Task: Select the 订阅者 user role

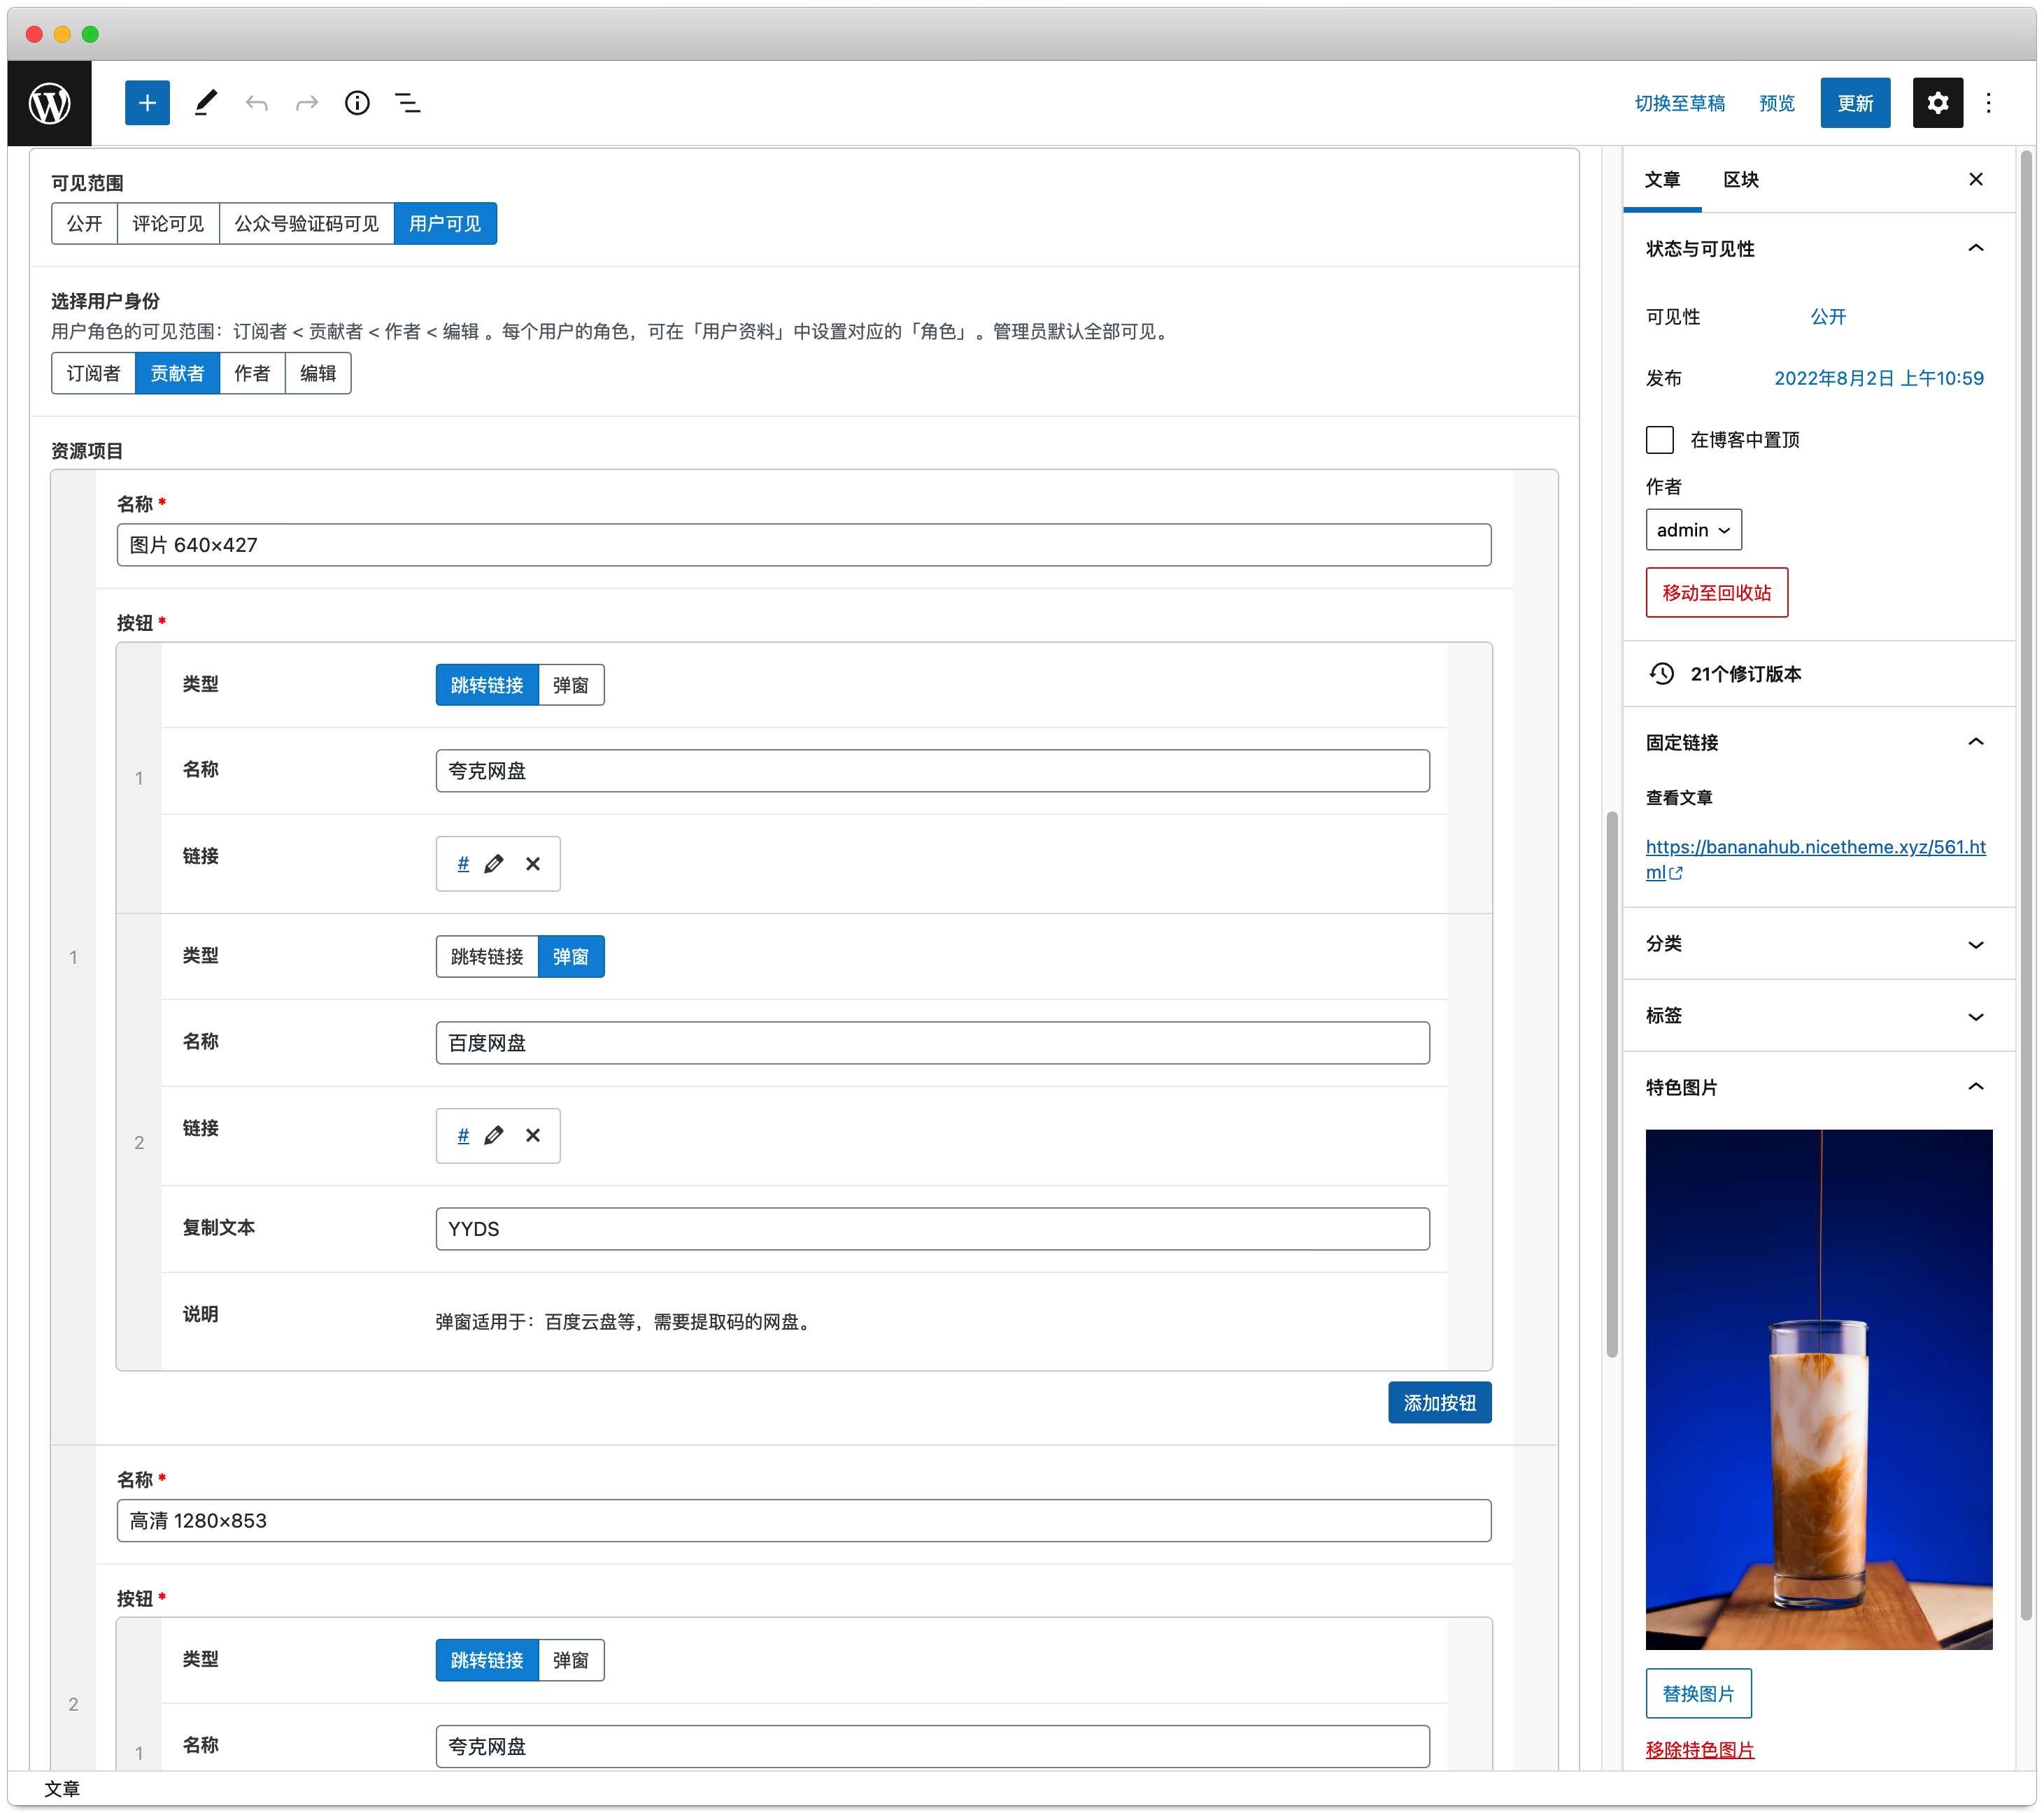Action: click(x=93, y=374)
